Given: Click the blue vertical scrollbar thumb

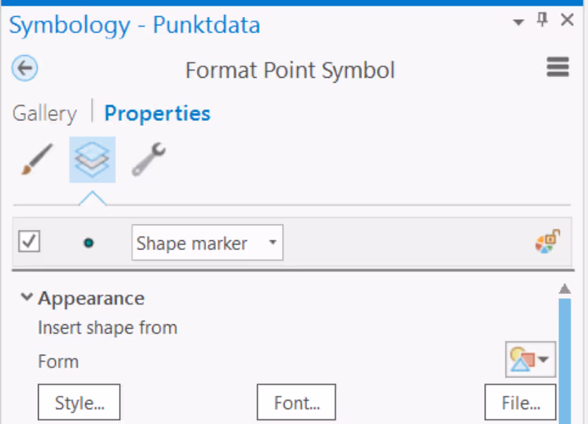Looking at the screenshot, I should 565,361.
